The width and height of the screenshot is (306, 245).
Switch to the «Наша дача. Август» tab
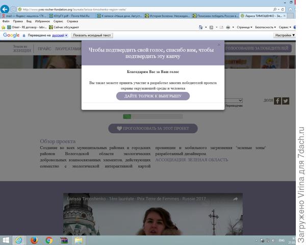119,16
